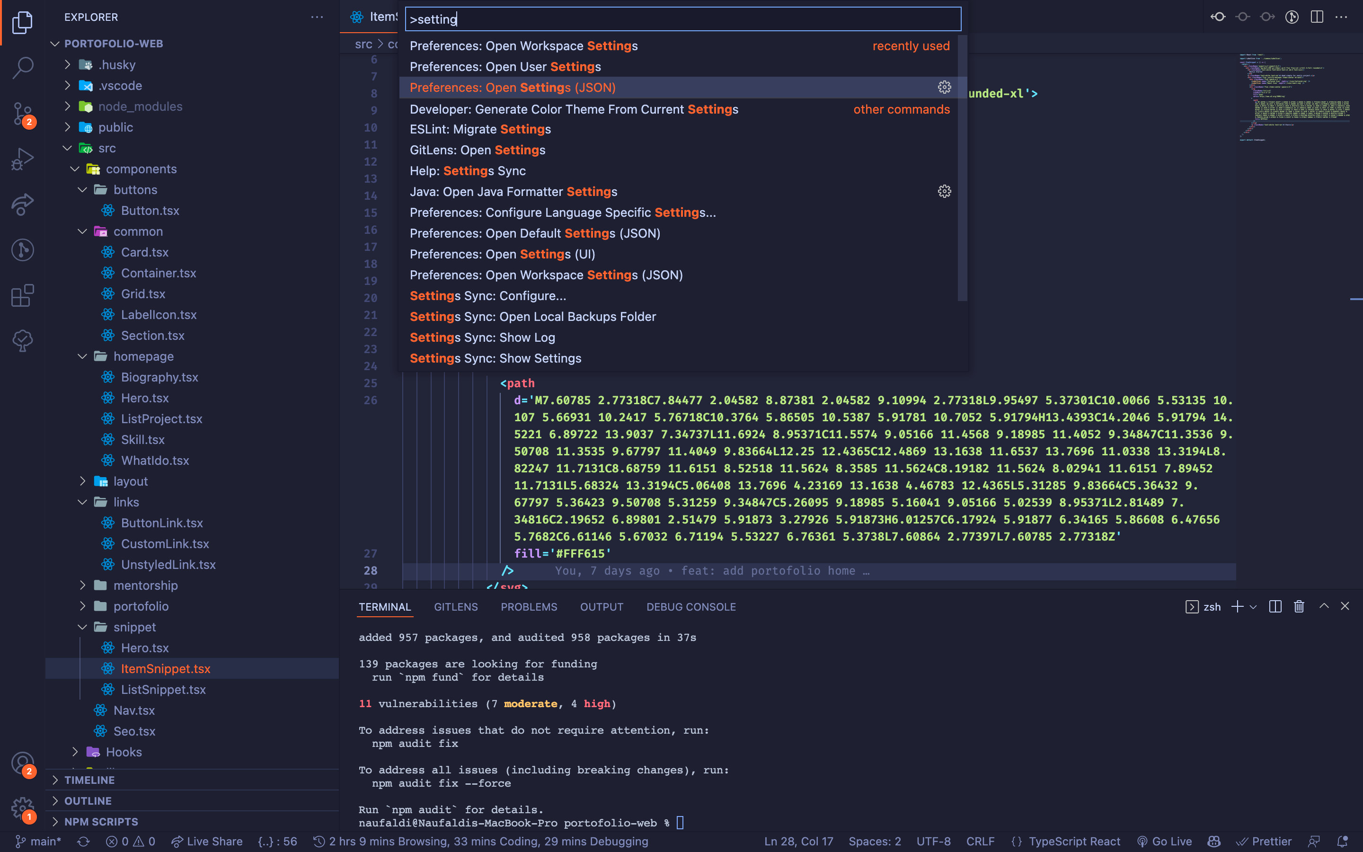Click GitLens toggle file blame icon

(x=1292, y=17)
